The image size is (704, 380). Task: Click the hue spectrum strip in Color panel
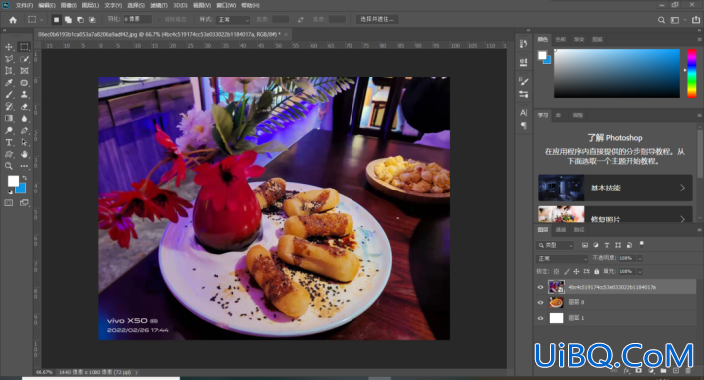692,73
